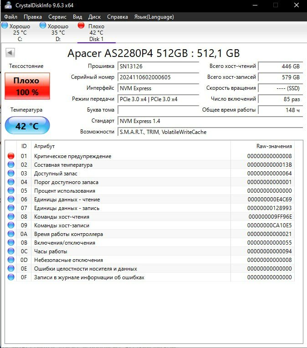The width and height of the screenshot is (307, 348).
Task: Click blue status orb of attribute 0B
Action: (x=11, y=243)
